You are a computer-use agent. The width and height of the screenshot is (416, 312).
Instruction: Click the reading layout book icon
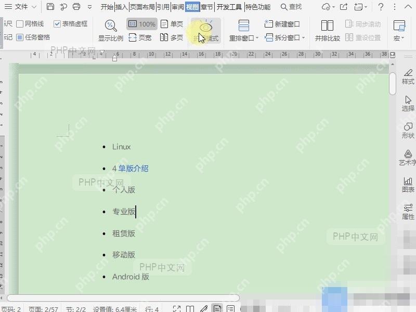coord(190,308)
